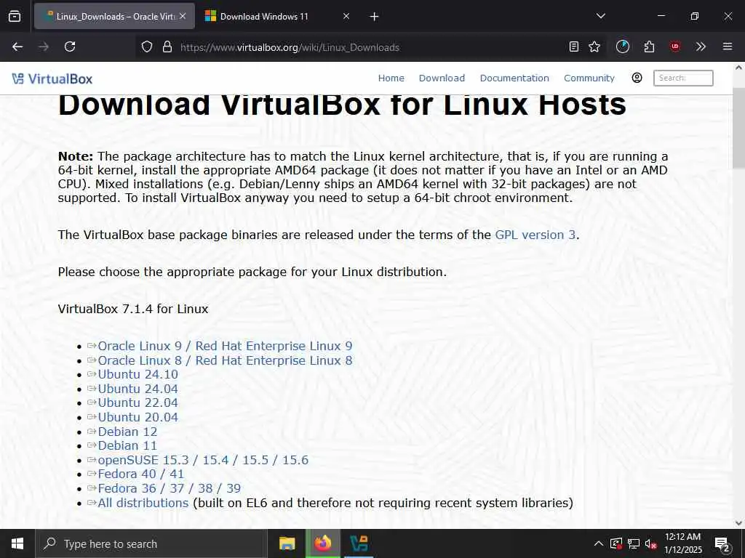This screenshot has width=745, height=558.
Task: Download the Ubuntu 22.04 package
Action: pos(138,403)
